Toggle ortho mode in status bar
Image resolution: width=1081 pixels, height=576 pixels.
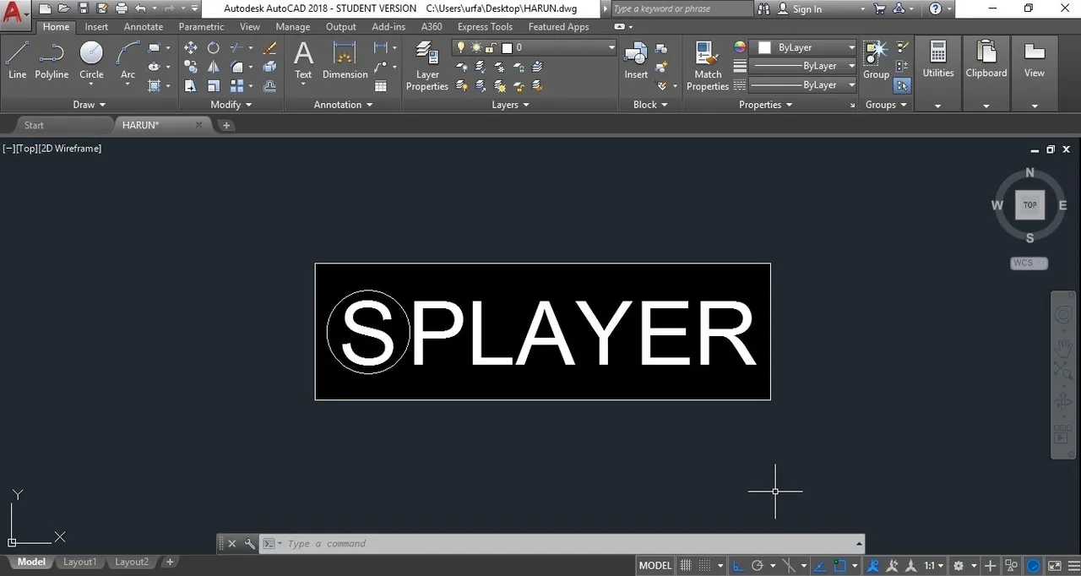tap(737, 566)
